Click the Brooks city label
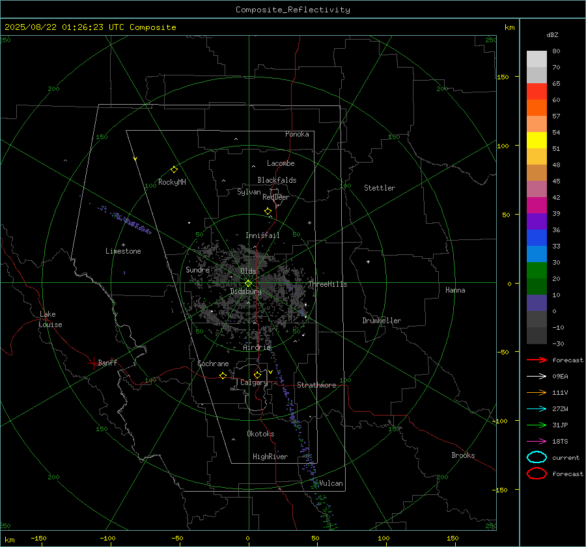586x547 pixels. tap(463, 455)
